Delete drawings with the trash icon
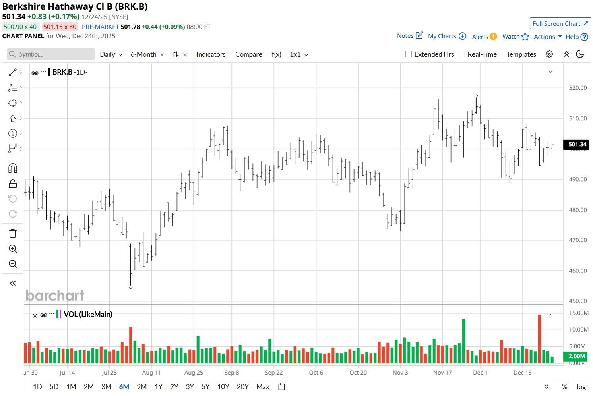The height and width of the screenshot is (396, 593). click(x=12, y=233)
